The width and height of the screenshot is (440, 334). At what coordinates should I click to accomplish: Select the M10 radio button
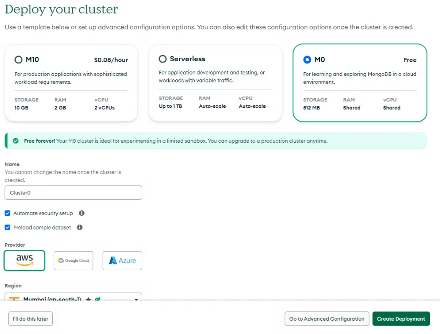(18, 59)
